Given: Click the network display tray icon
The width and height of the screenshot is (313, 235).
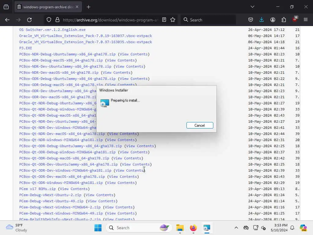Looking at the screenshot, I should pos(256,228).
